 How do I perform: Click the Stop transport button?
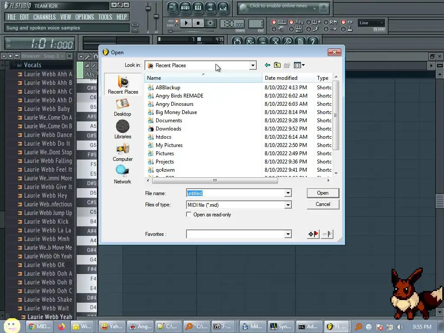[x=198, y=23]
